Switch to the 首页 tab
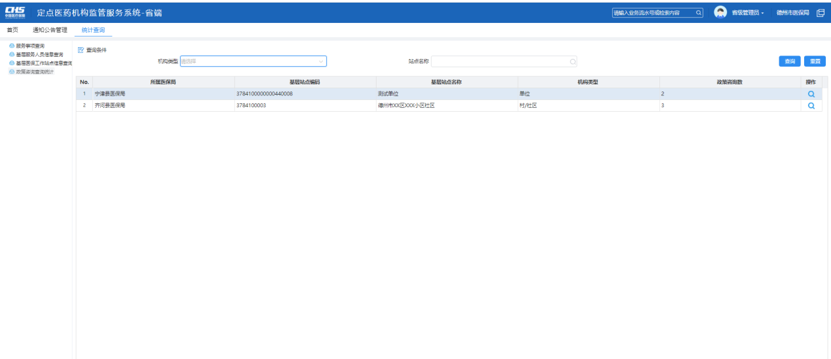831x359 pixels. click(x=12, y=30)
